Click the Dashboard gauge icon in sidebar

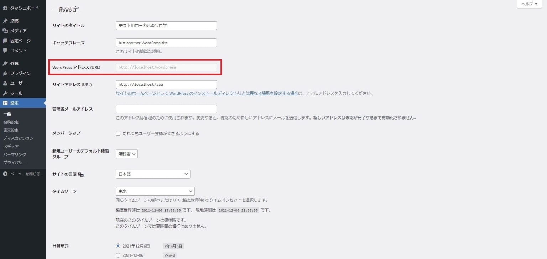(5, 8)
